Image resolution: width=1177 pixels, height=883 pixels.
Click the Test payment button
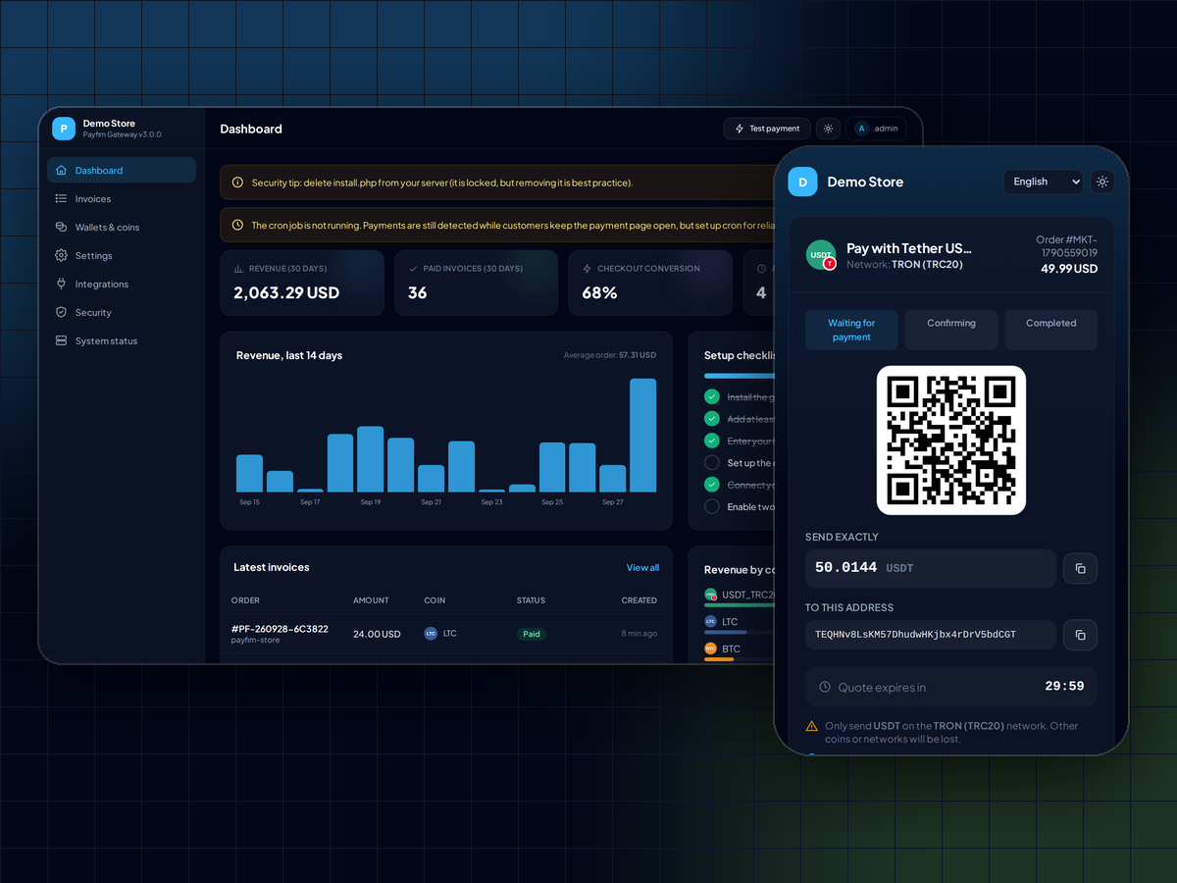tap(767, 129)
